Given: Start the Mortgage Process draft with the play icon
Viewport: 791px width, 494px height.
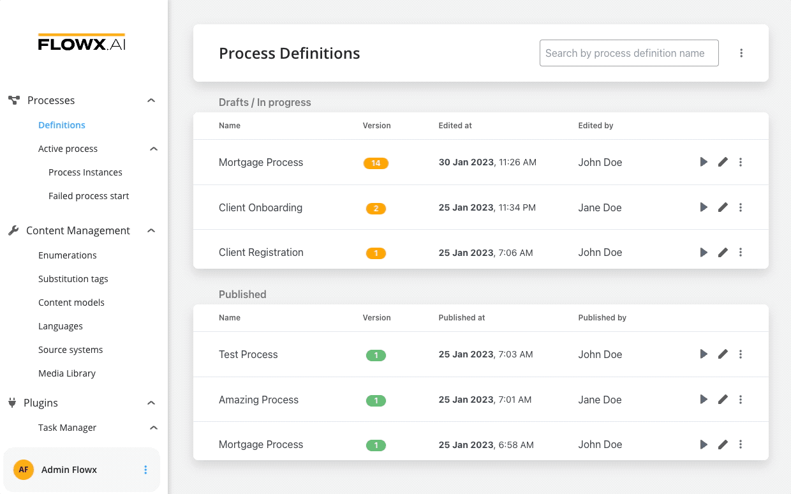Looking at the screenshot, I should tap(703, 162).
